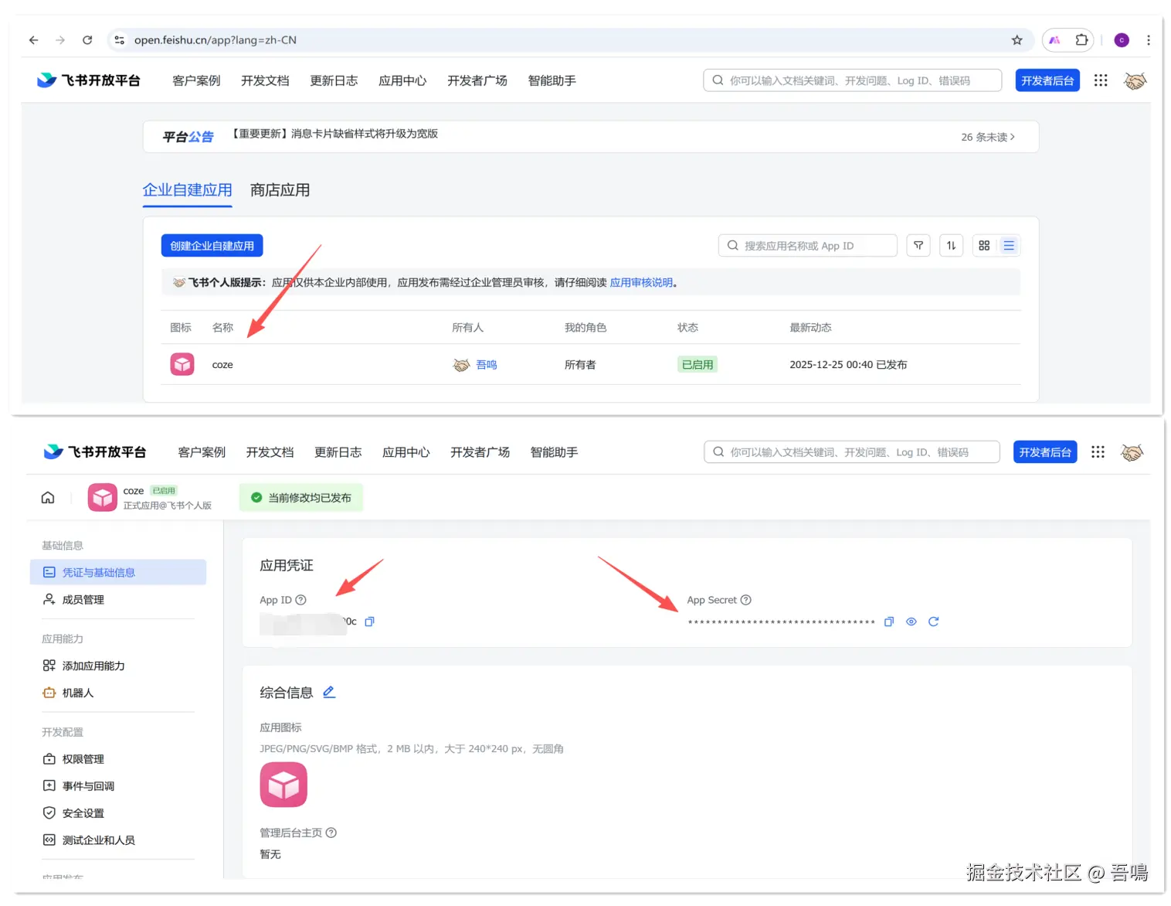Image resolution: width=1171 pixels, height=906 pixels.
Task: Click 当前修改均已发布 status badge
Action: pyautogui.click(x=301, y=498)
